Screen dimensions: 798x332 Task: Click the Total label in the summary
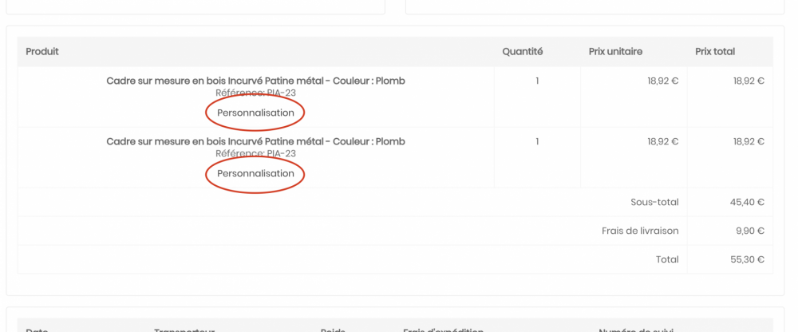point(666,259)
